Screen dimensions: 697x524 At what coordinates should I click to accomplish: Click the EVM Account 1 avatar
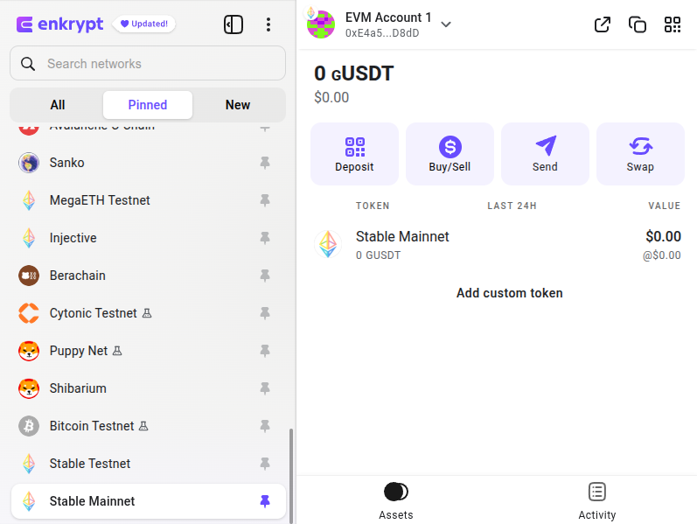[x=321, y=24]
